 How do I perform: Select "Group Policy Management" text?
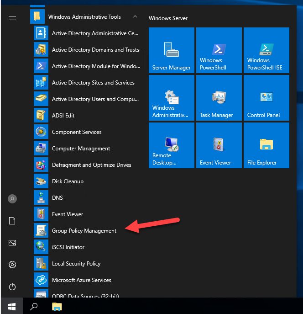pos(84,231)
